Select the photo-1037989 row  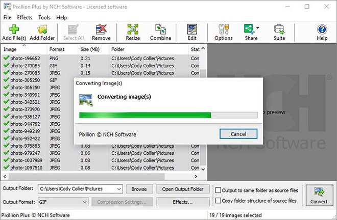coord(101,160)
